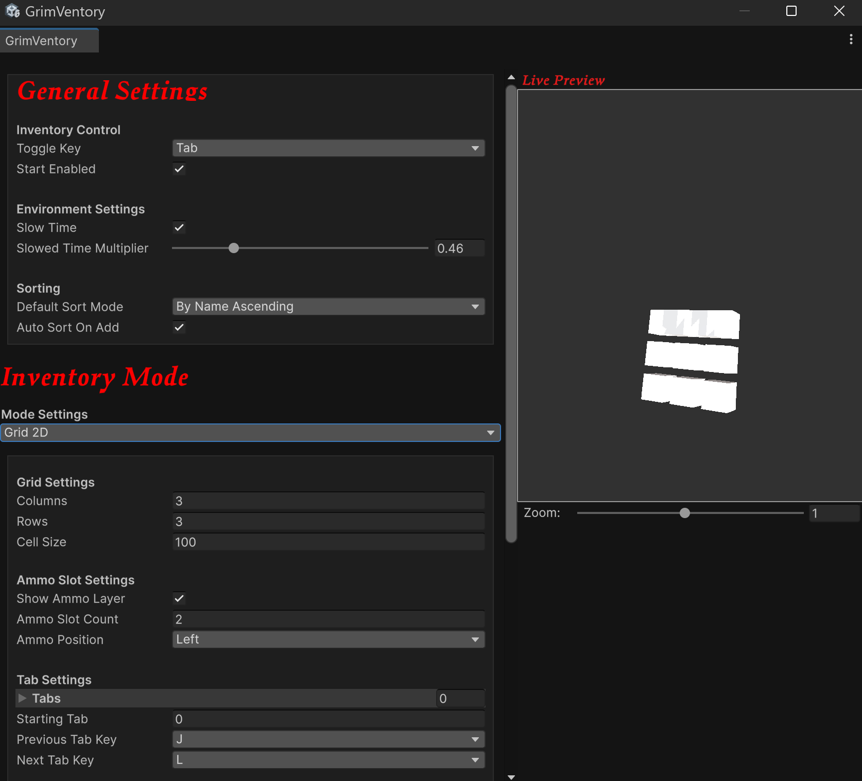Uncheck Auto Sort On Add

[x=179, y=327]
